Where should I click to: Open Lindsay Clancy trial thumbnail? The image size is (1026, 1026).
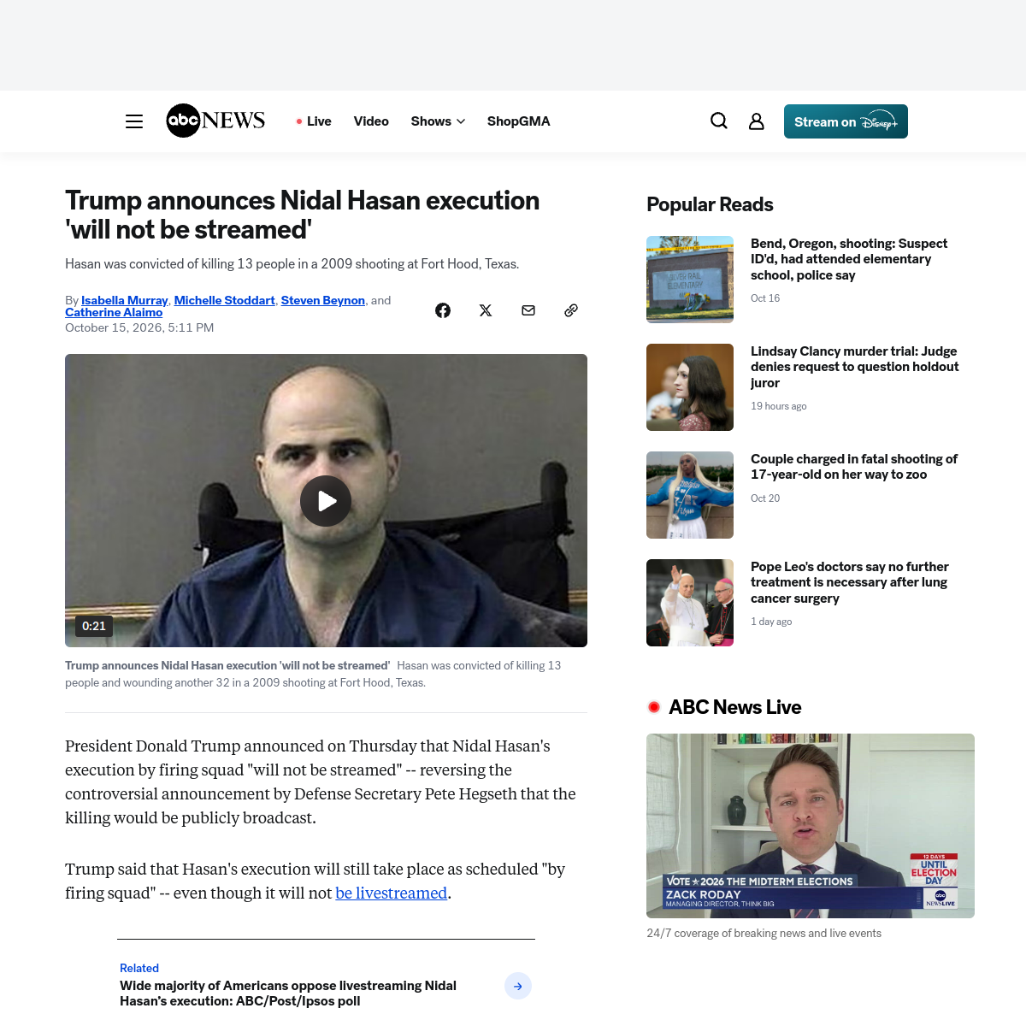tap(690, 387)
